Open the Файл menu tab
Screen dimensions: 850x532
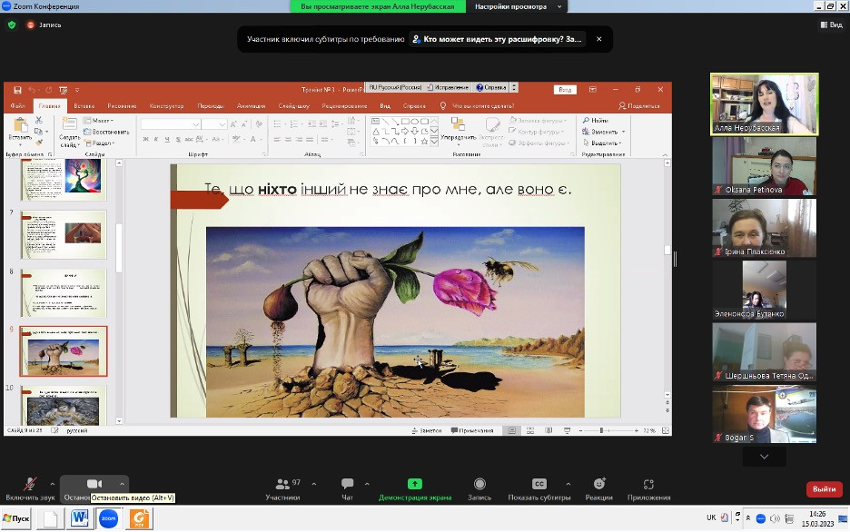click(x=17, y=105)
